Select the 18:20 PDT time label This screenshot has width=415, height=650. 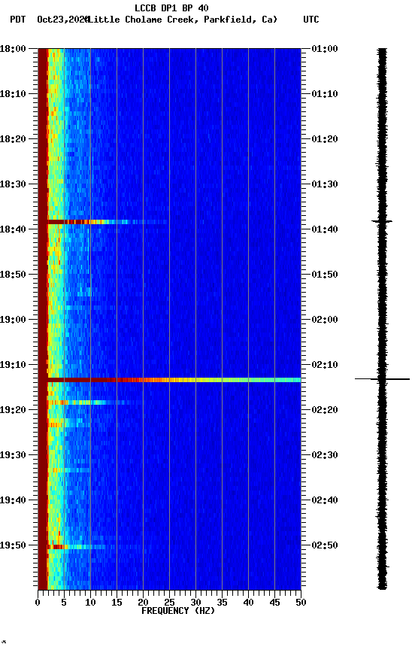tap(13, 139)
